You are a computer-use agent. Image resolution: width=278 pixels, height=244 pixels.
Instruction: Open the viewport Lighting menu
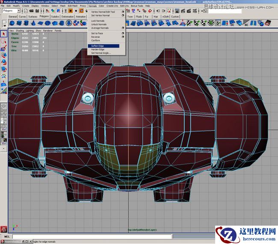click(30, 31)
